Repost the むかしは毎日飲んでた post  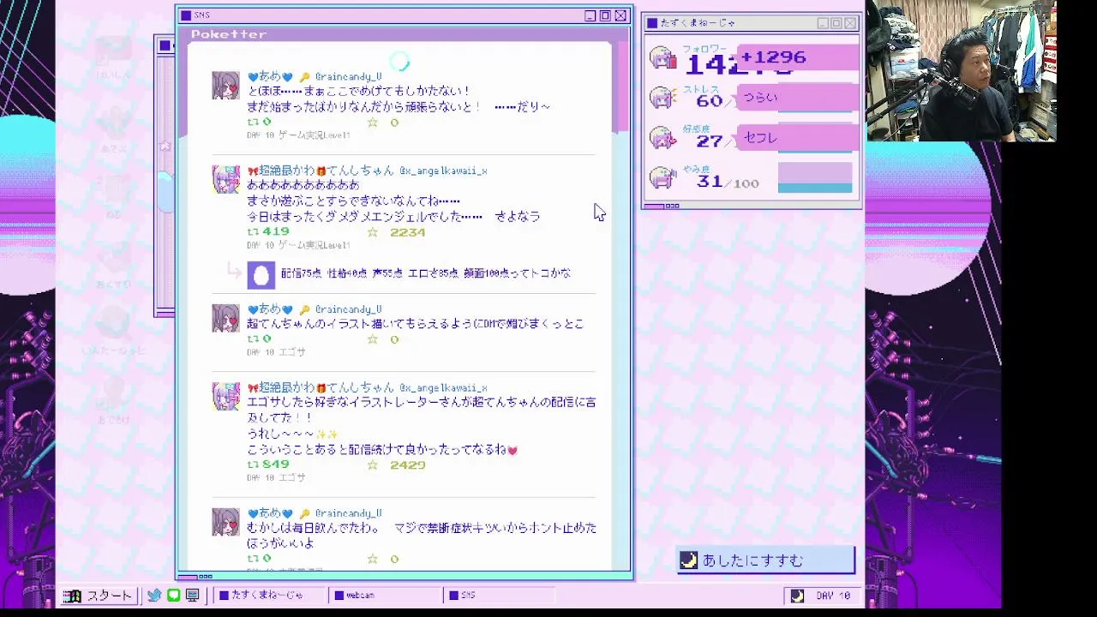[253, 559]
